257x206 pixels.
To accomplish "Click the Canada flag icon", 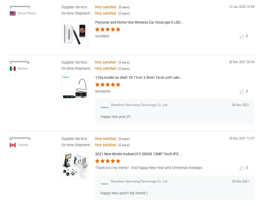I will pos(13,145).
